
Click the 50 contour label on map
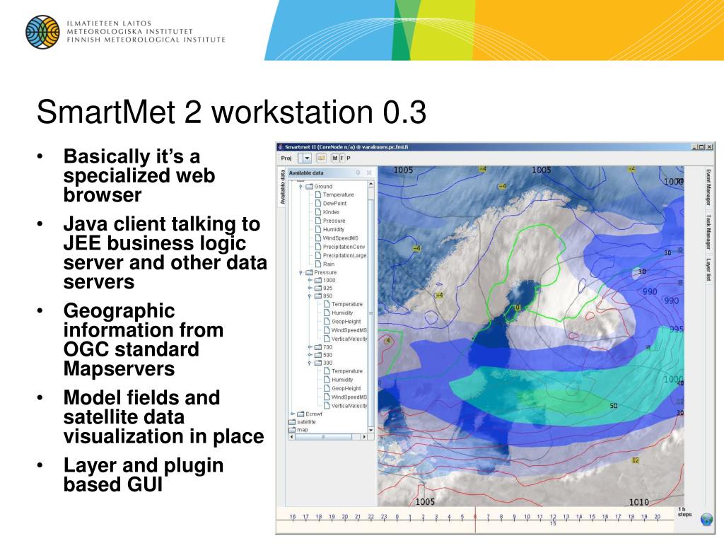(614, 406)
